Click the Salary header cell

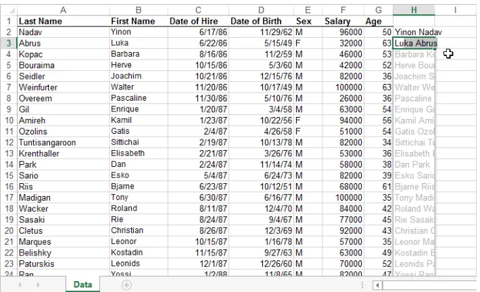pos(343,21)
